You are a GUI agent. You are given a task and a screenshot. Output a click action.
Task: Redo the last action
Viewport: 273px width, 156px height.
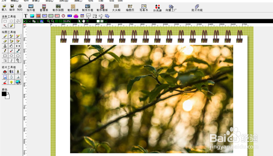(29, 21)
